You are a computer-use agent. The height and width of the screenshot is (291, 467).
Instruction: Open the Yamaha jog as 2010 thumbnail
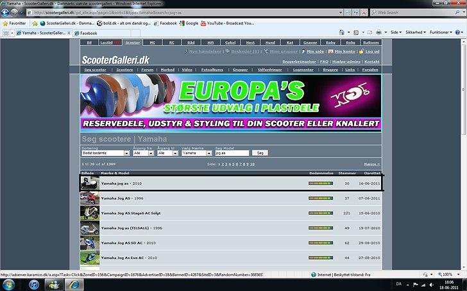[89, 184]
